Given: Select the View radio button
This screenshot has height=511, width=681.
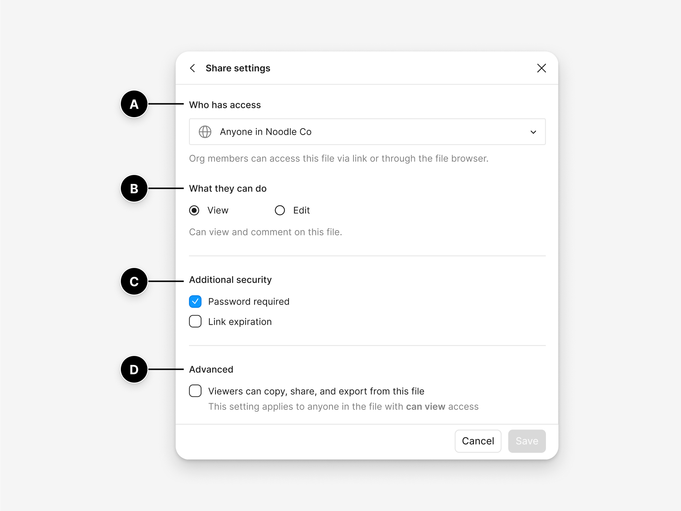Looking at the screenshot, I should point(194,210).
